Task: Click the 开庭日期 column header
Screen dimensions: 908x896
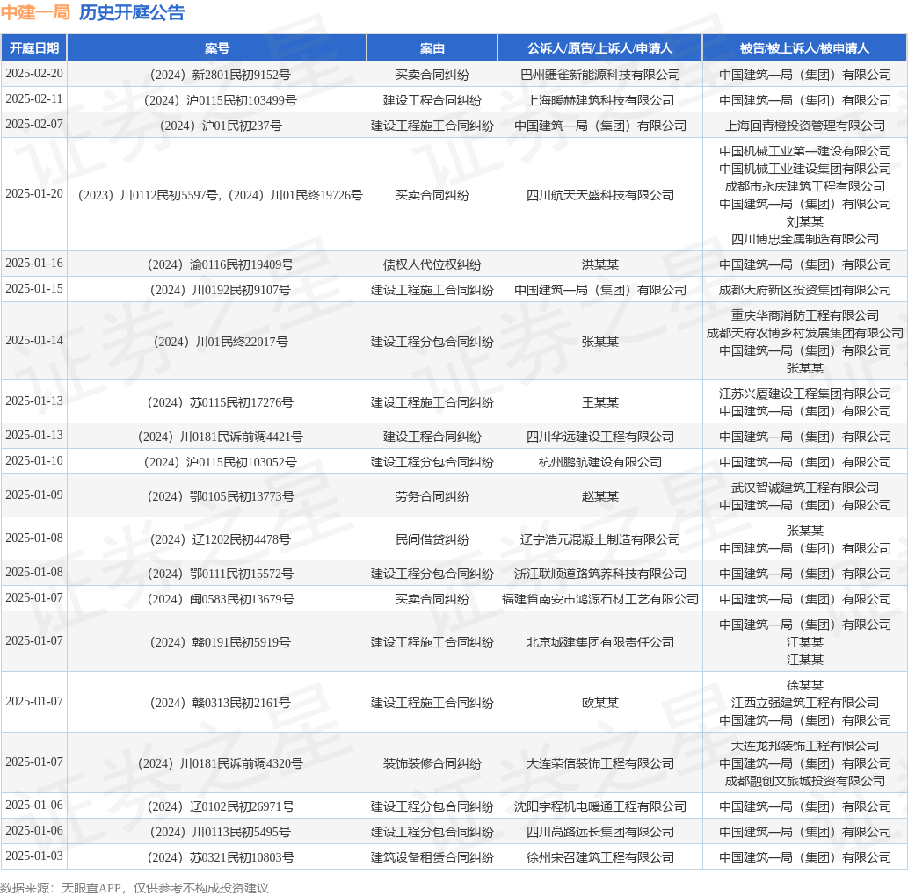Action: 34,48
